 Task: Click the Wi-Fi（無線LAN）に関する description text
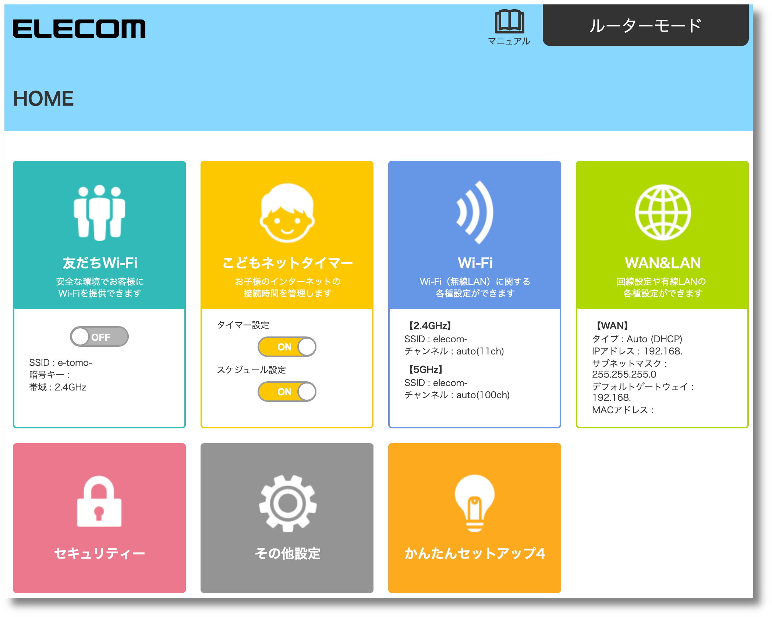(x=475, y=282)
